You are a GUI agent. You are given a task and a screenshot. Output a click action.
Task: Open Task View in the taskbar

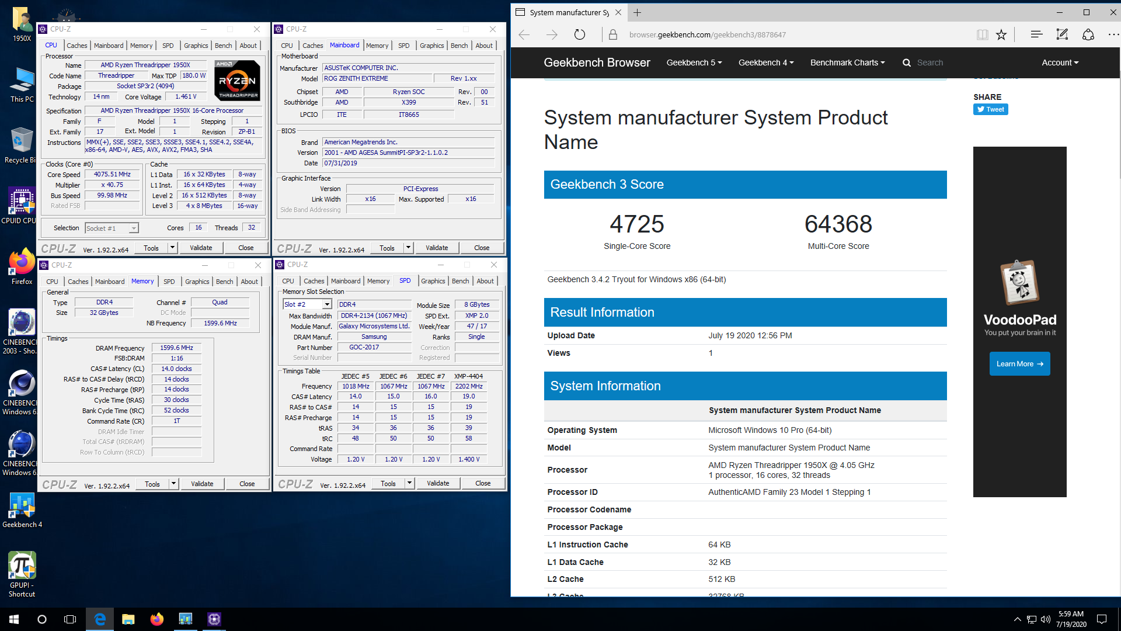tap(70, 619)
